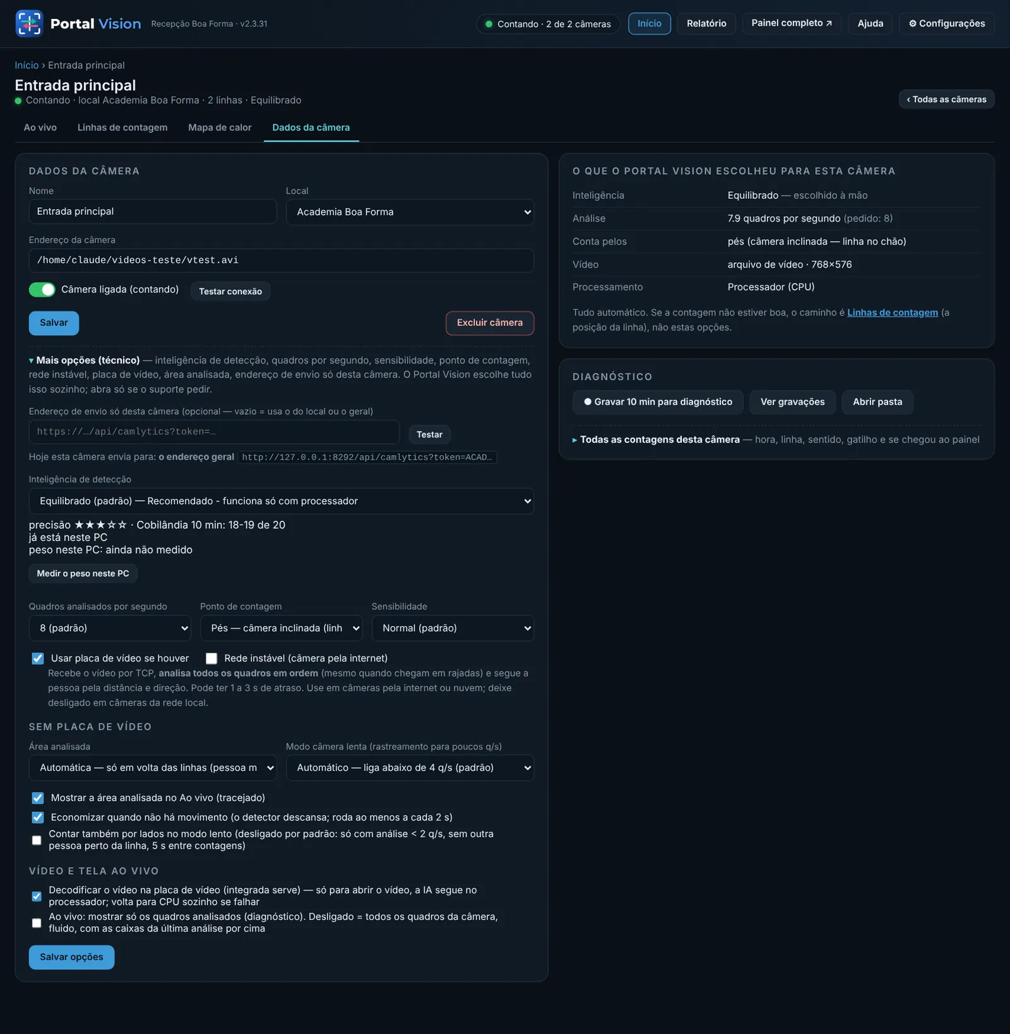Switch to Linhas de contagem tab

(122, 128)
